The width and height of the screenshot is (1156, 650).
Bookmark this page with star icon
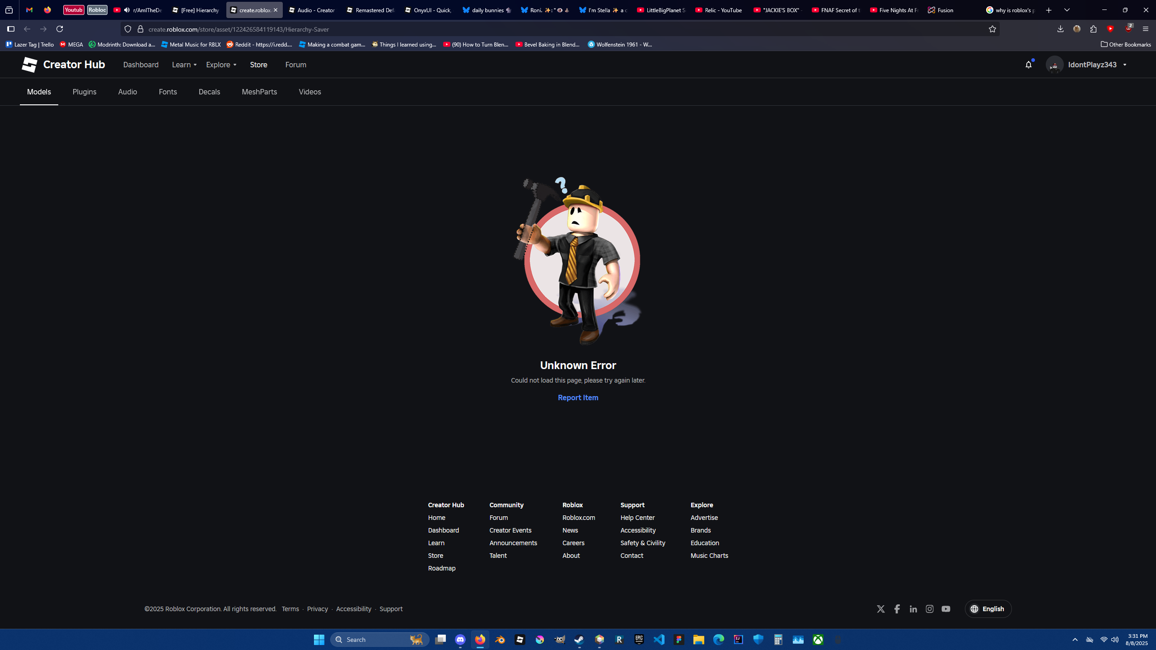click(x=992, y=29)
